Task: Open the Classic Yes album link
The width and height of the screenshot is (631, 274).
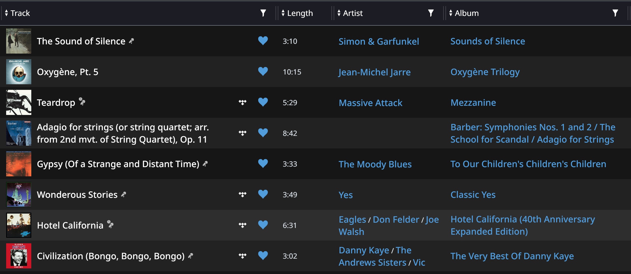Action: tap(473, 194)
